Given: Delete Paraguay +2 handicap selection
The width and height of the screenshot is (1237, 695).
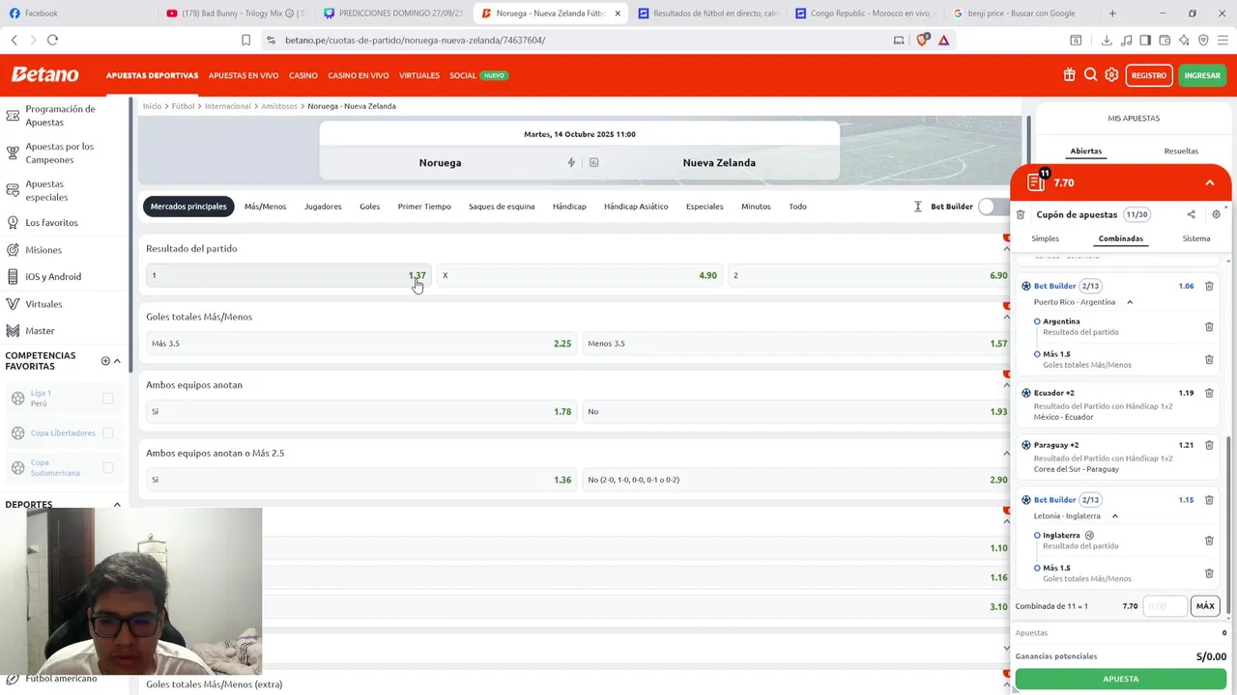Looking at the screenshot, I should (1209, 445).
